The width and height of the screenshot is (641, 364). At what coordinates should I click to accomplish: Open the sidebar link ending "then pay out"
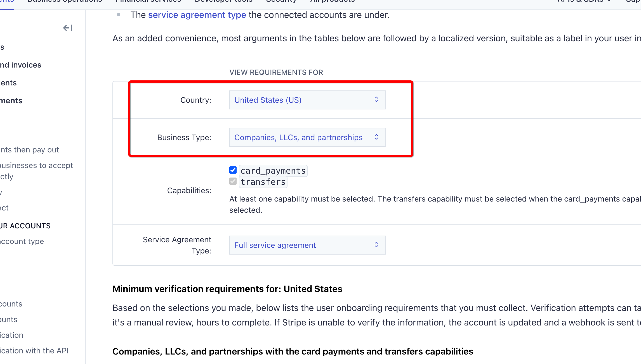click(29, 150)
